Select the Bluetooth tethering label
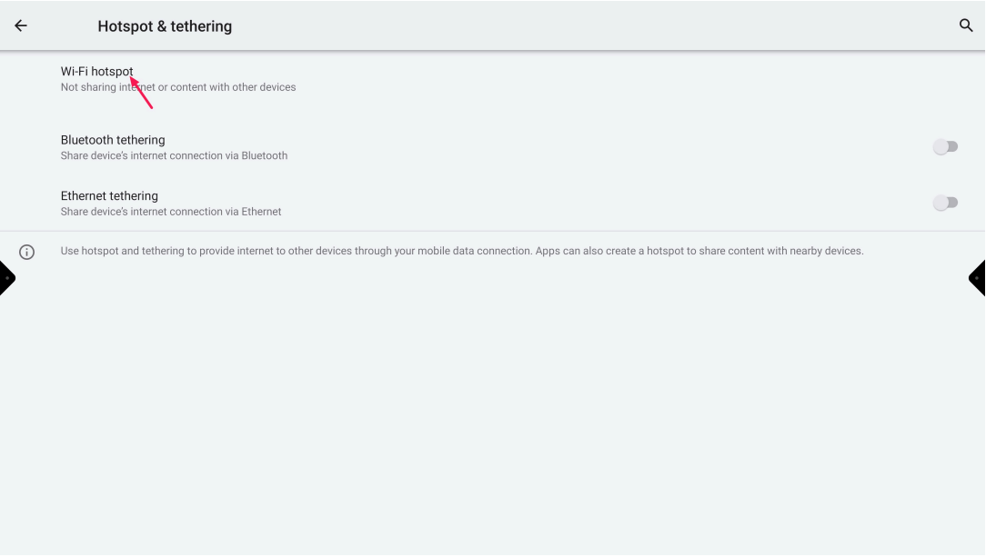986x557 pixels. 113,140
